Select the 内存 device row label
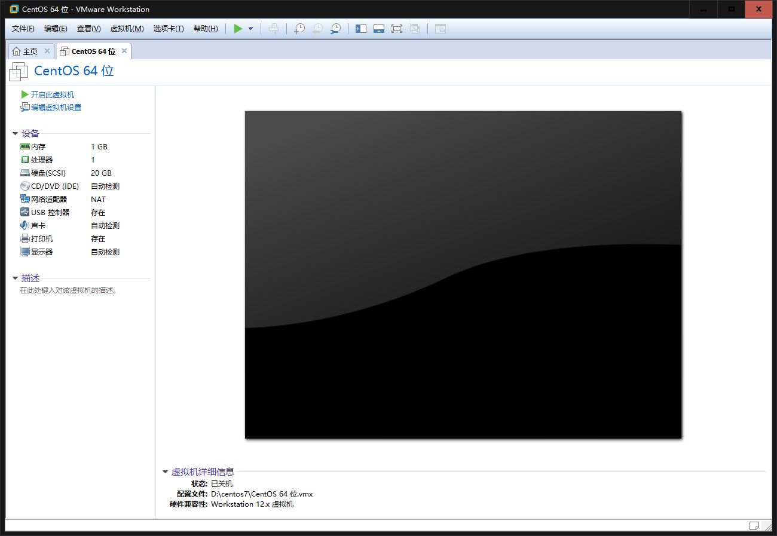 [x=38, y=146]
